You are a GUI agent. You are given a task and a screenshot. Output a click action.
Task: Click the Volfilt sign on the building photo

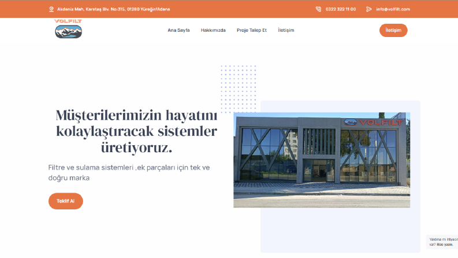point(374,122)
